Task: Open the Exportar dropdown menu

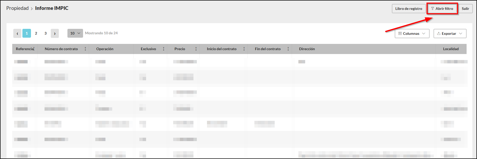Action: pos(450,34)
